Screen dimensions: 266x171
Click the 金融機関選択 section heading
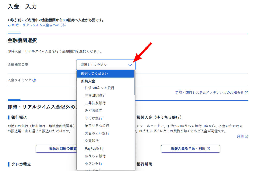pyautogui.click(x=22, y=40)
